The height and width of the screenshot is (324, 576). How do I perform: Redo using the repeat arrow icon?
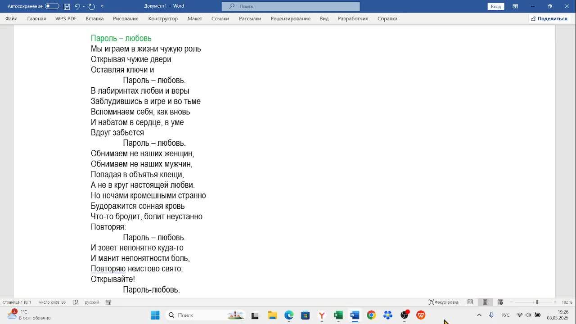[x=92, y=6]
